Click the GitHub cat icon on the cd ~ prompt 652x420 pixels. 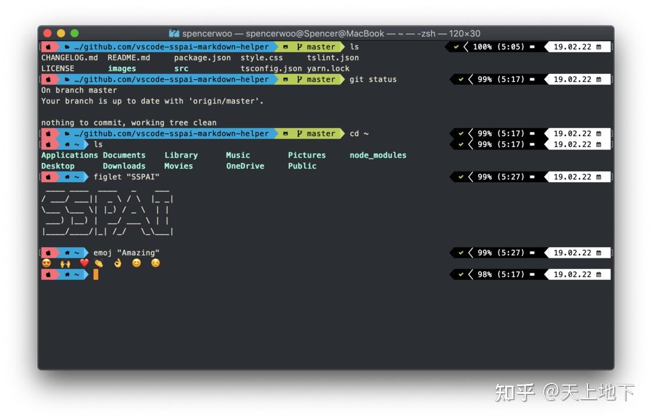[x=285, y=134]
